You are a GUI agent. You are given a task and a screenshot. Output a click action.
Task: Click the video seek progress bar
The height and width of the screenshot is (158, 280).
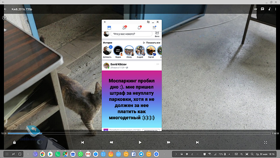139,133
